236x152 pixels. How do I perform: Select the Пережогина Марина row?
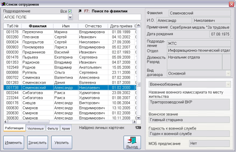pos(70,32)
